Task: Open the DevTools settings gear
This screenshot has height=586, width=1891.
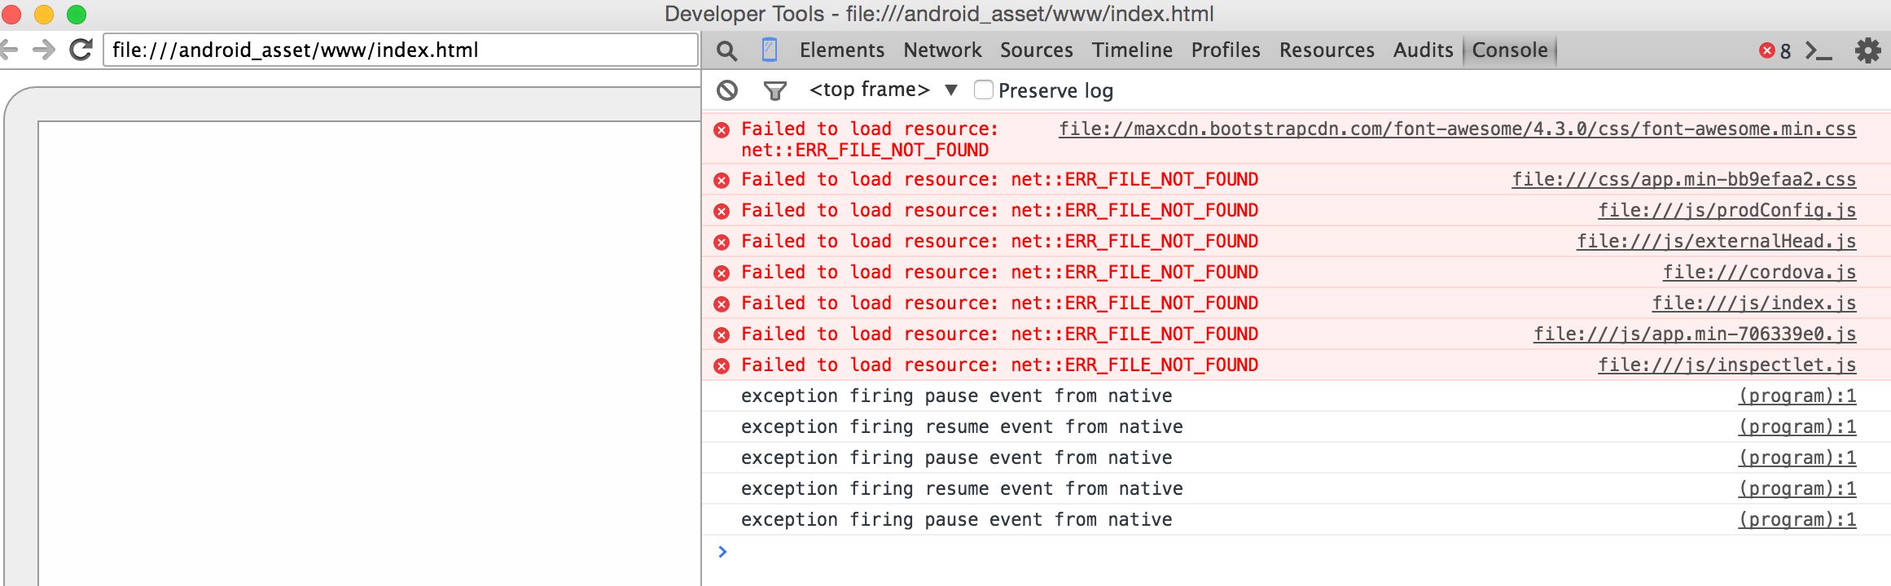Action: 1867,51
